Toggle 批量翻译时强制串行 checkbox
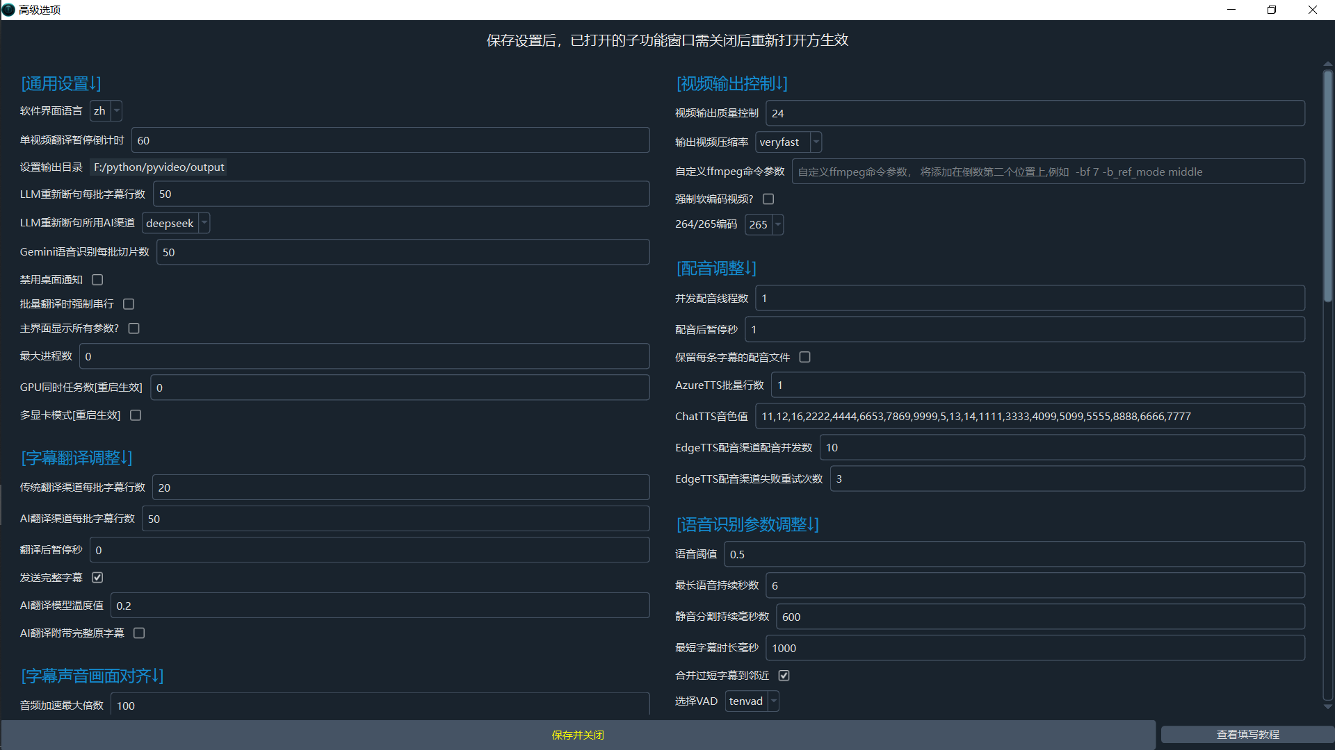Image resolution: width=1335 pixels, height=750 pixels. [x=129, y=304]
